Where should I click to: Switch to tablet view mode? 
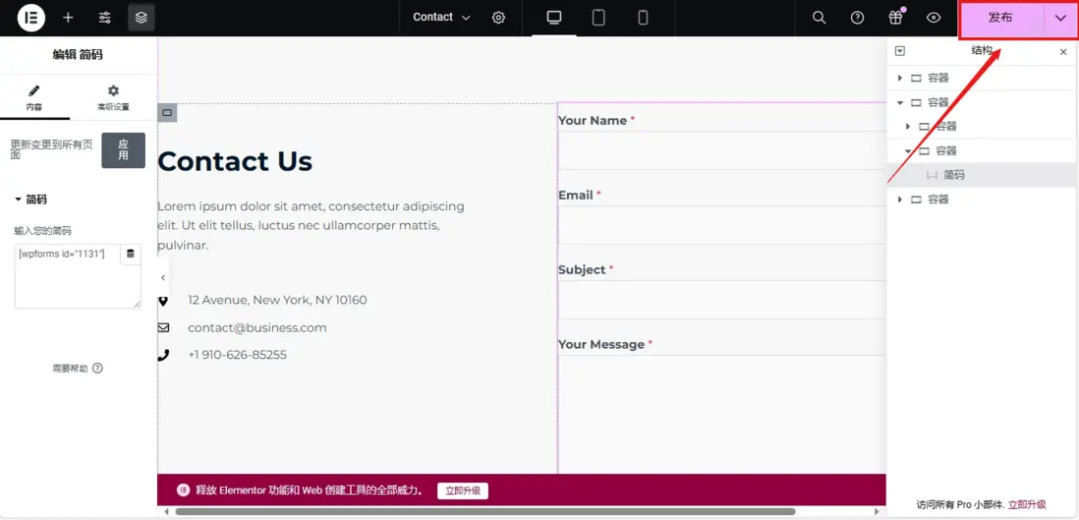(598, 18)
